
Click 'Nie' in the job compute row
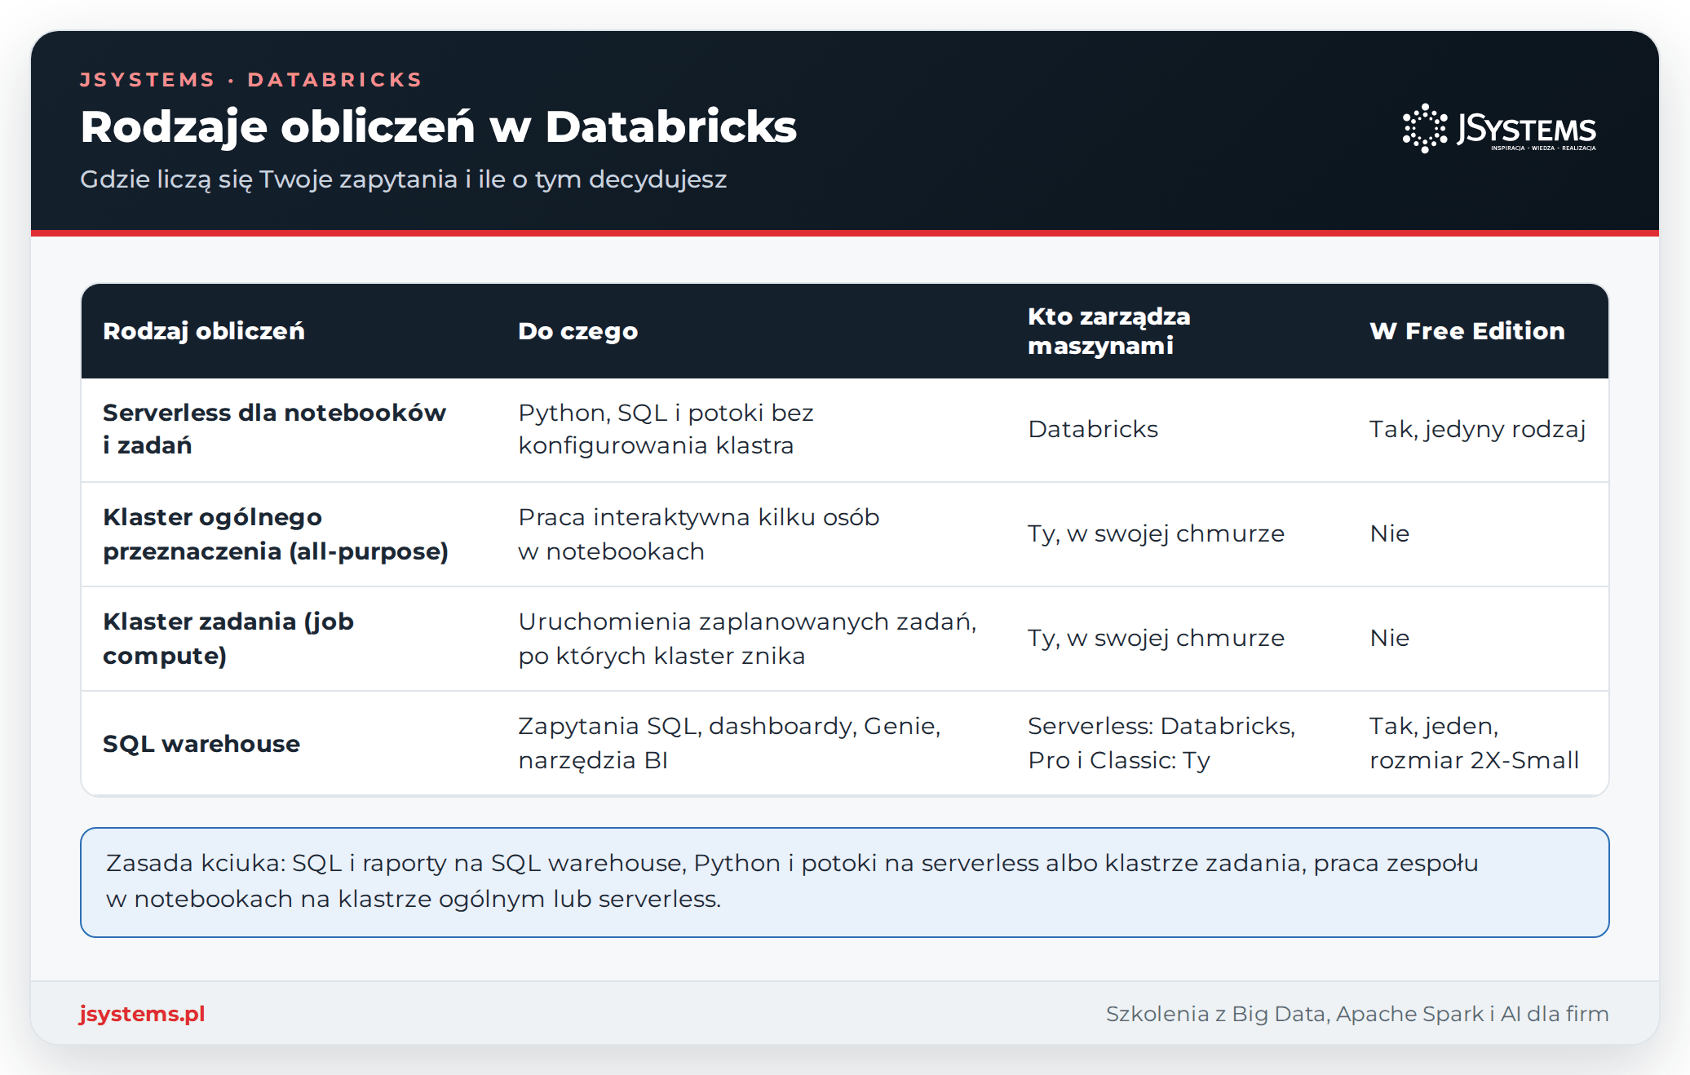(x=1390, y=638)
